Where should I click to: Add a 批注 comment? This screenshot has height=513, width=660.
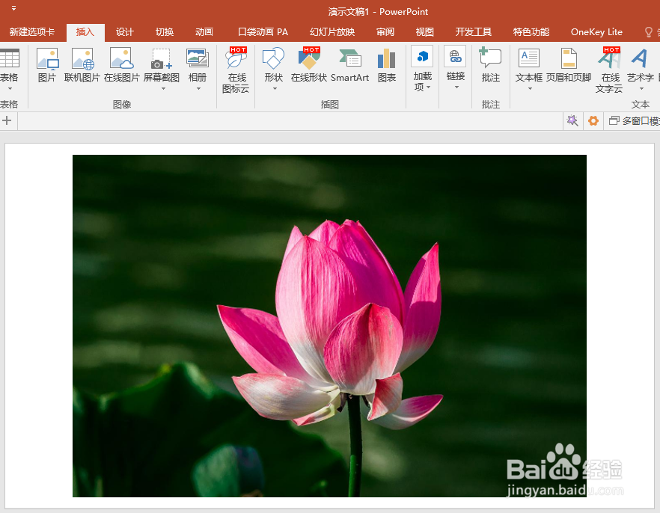click(490, 57)
